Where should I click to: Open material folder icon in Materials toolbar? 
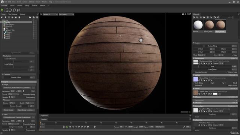pos(204,18)
